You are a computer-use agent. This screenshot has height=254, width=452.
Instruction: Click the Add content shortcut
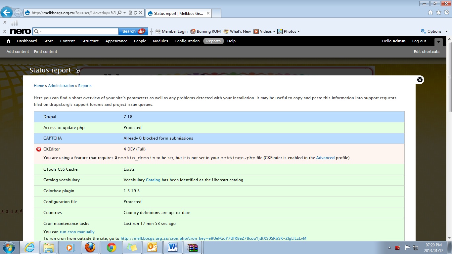pos(18,52)
